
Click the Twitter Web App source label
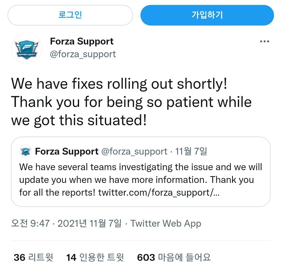[x=165, y=223]
